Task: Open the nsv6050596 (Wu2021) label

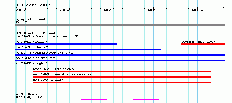Action: click(x=48, y=80)
